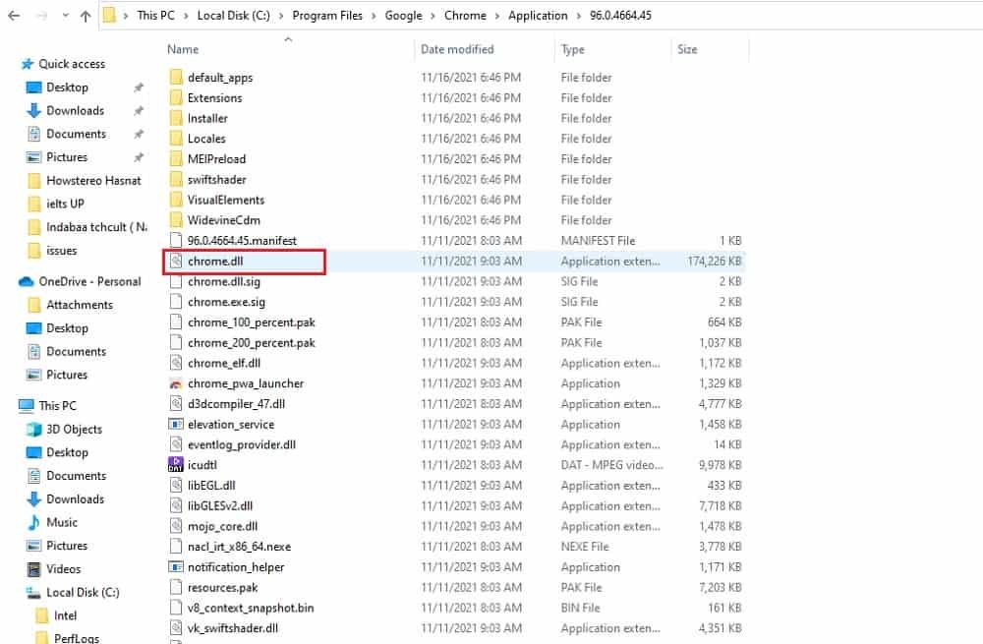Select Local Disk (C:) in address bar
This screenshot has width=983, height=644.
click(233, 15)
